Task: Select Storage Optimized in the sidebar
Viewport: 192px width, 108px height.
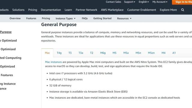Action: [x=7, y=67]
